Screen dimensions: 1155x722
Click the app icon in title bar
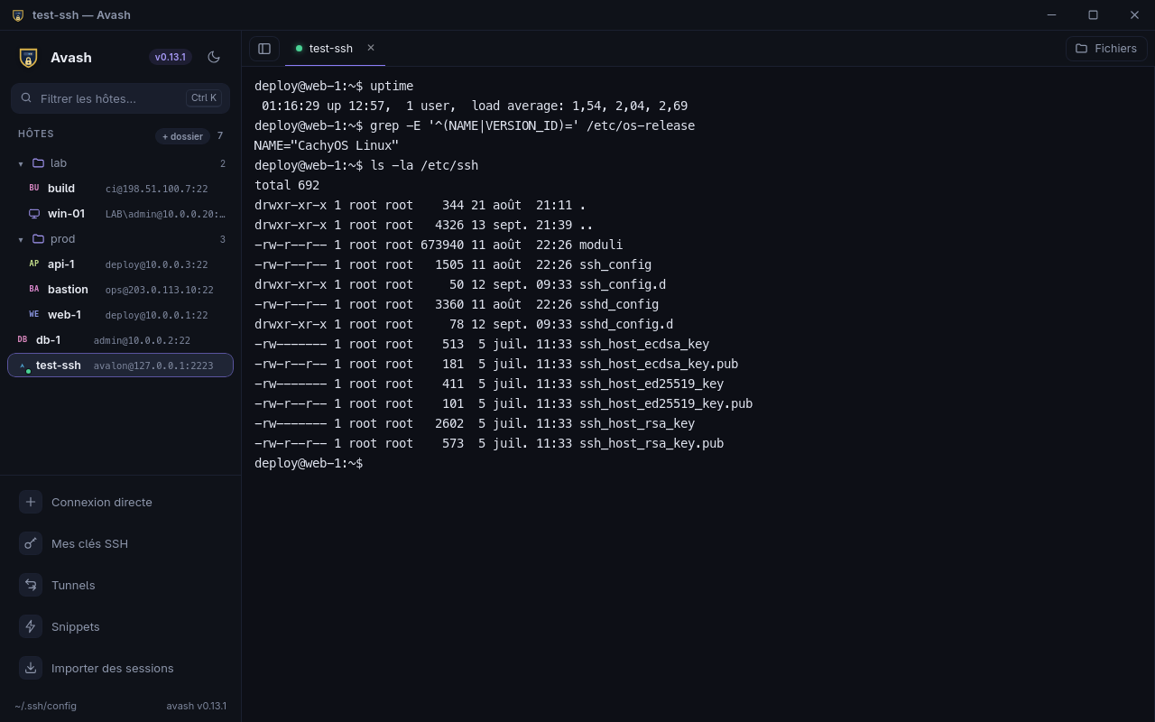pyautogui.click(x=18, y=15)
